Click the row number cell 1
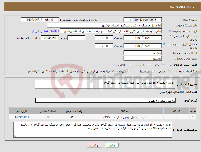 pyautogui.click(x=193, y=117)
